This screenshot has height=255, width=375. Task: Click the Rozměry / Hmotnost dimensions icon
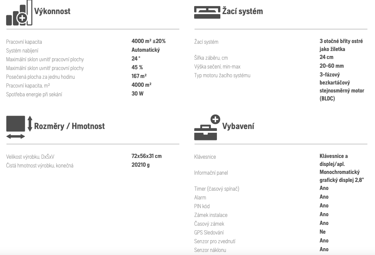click(19, 127)
